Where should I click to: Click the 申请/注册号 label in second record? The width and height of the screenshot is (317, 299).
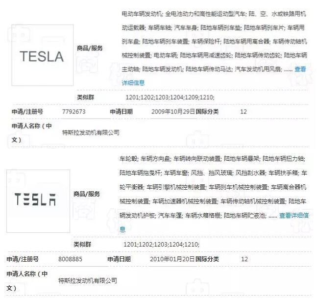coord(23,259)
